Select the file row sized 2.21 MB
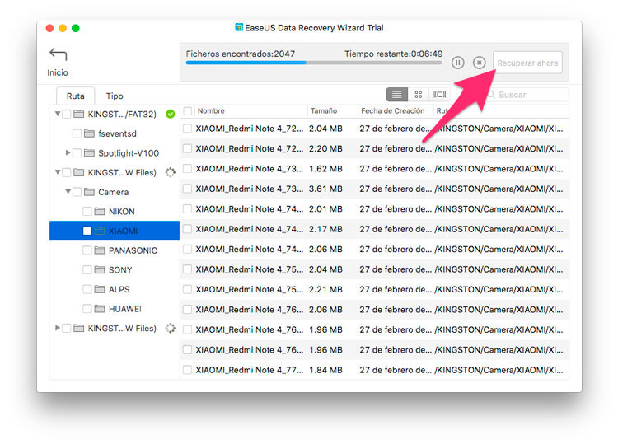Screen dimensions: 618x444 [374, 289]
